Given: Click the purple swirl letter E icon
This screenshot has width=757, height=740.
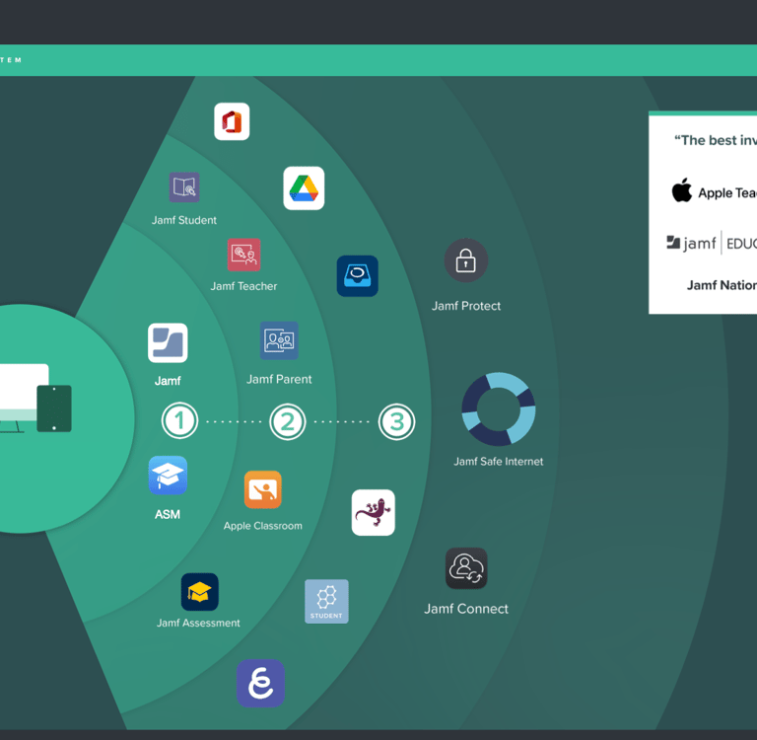Looking at the screenshot, I should pyautogui.click(x=260, y=683).
